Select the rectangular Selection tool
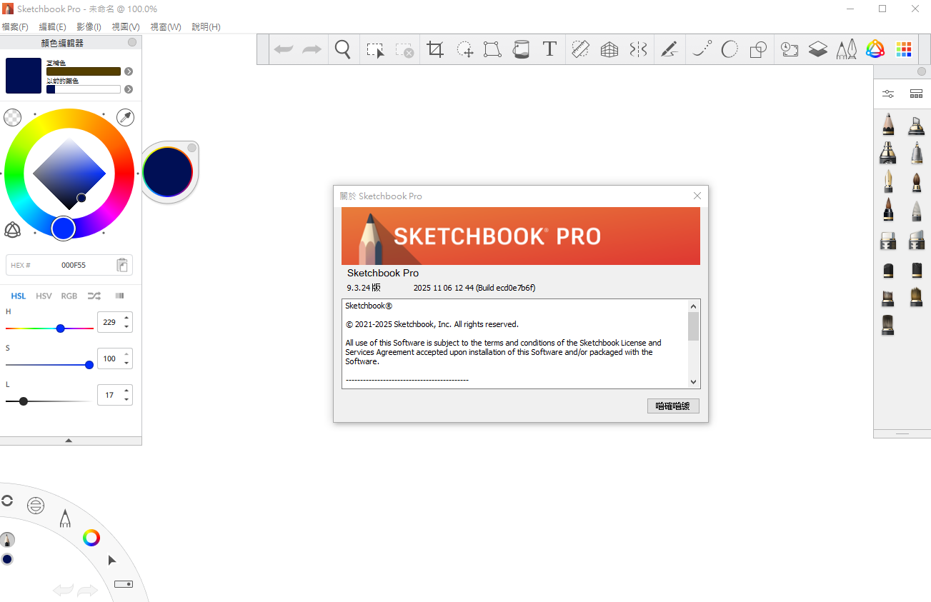This screenshot has width=931, height=602. pos(375,50)
